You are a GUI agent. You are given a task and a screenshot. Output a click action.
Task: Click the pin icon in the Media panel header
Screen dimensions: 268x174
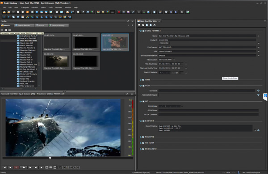(x=128, y=21)
